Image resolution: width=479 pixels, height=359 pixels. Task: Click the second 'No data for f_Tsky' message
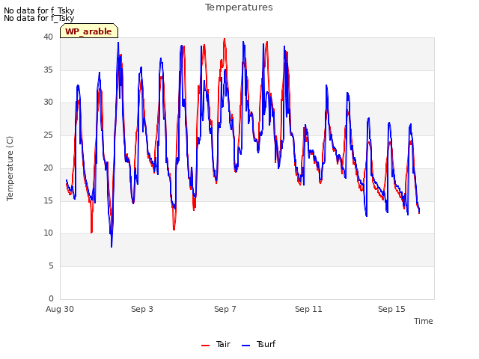(x=39, y=18)
